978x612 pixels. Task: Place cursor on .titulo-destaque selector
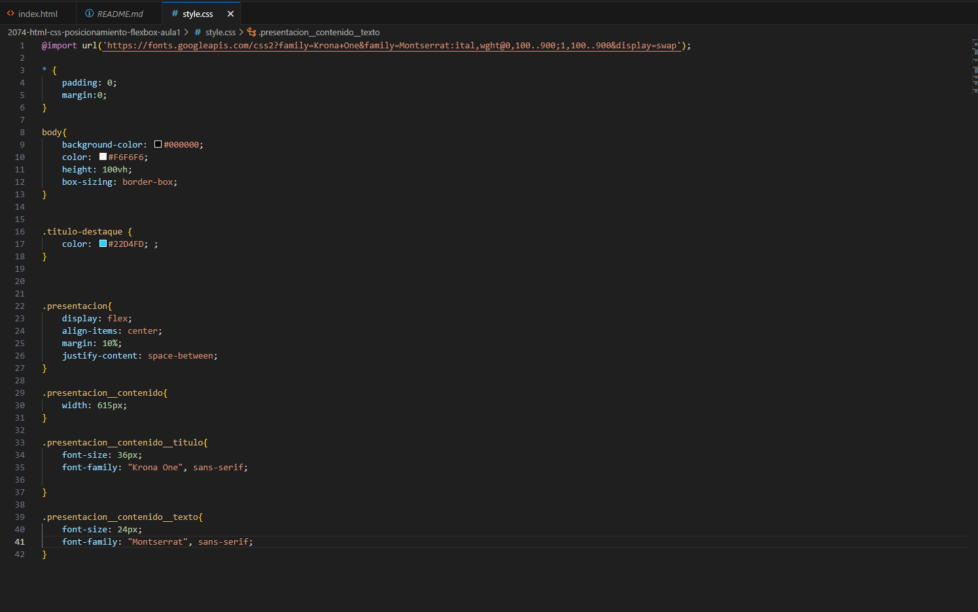click(82, 232)
